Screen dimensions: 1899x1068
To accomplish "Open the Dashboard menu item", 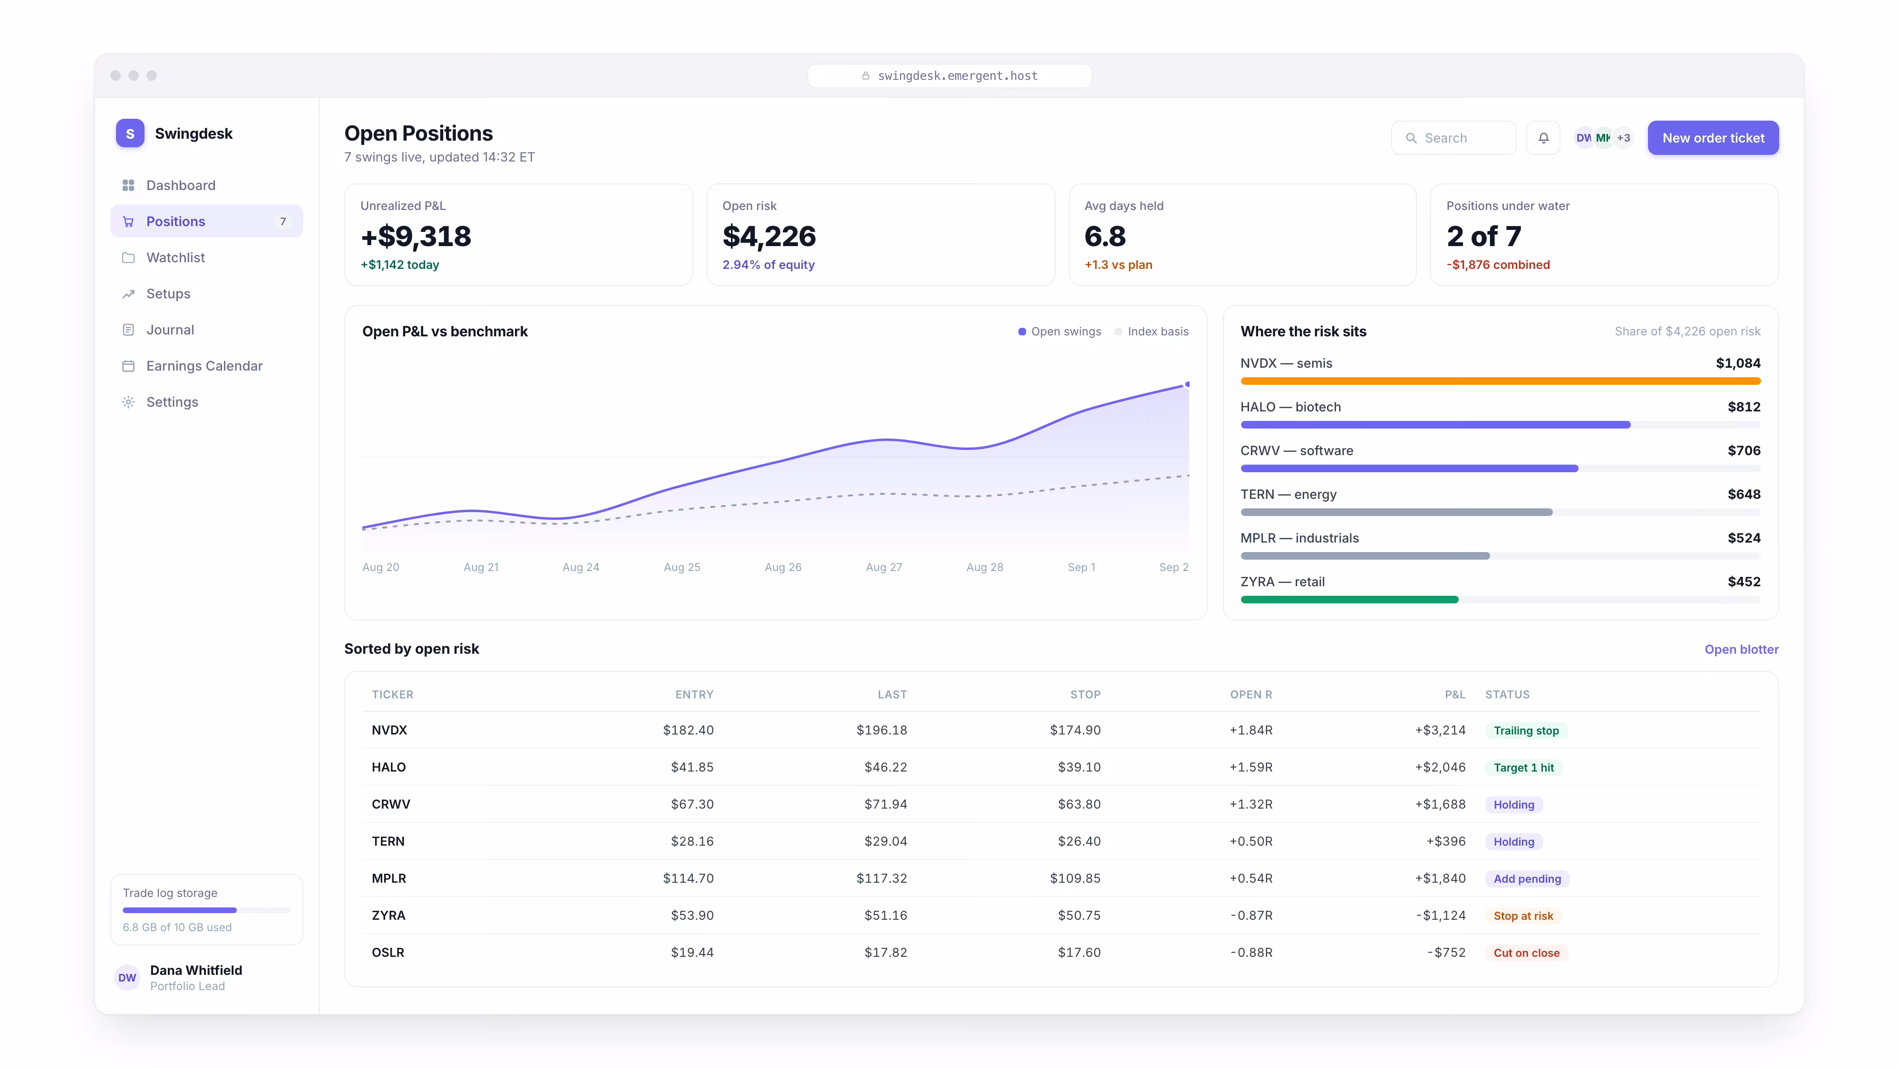I will 206,186.
